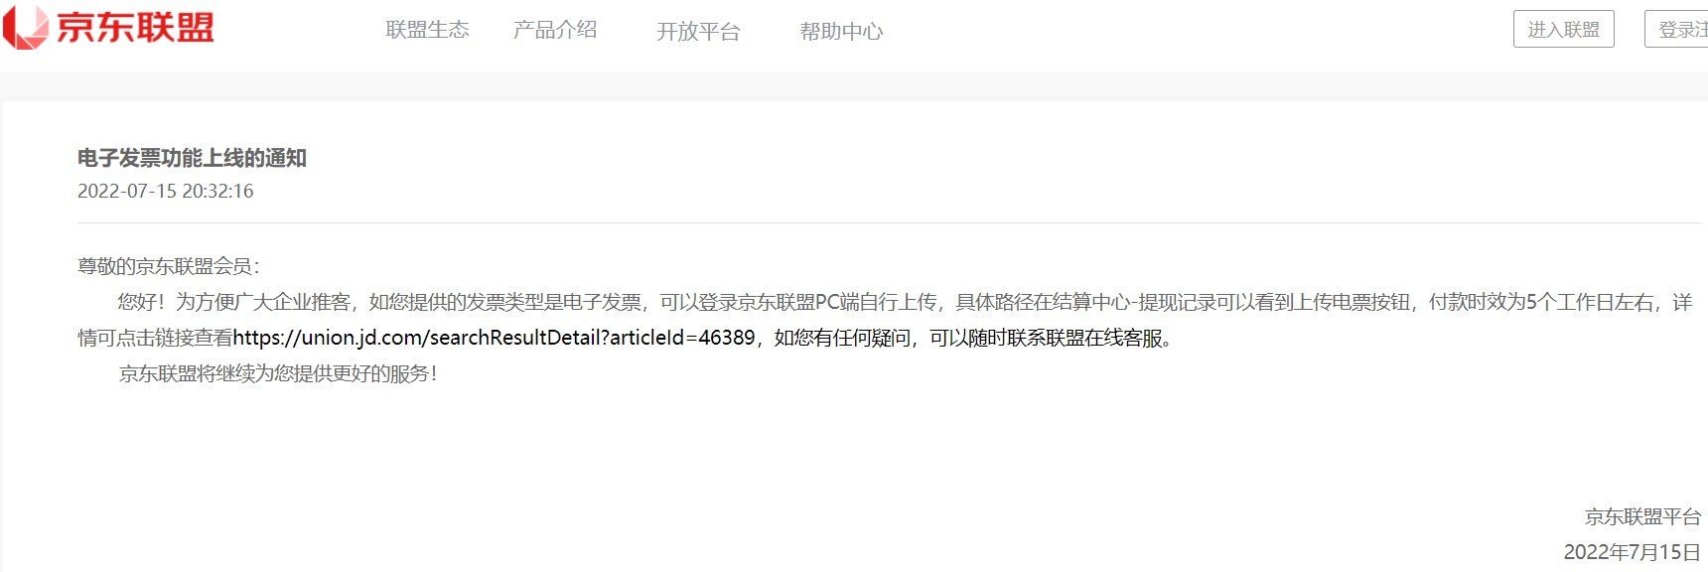This screenshot has width=1708, height=572.
Task: Click the 电子发票功能上线的通知 article title
Action: [192, 158]
